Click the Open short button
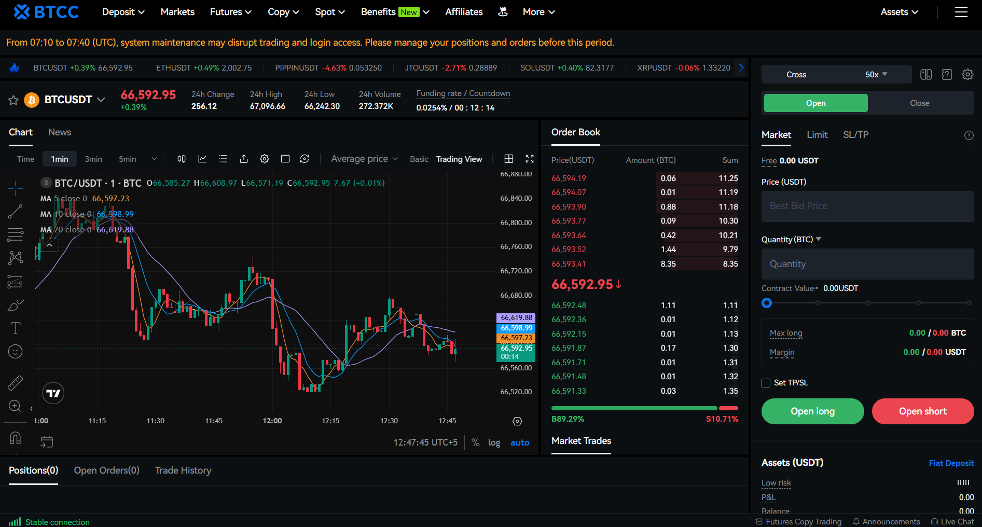Screen dimensions: 982x527 (x=923, y=411)
